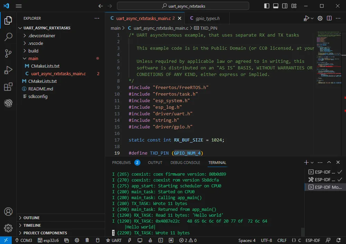Open SDK configuration editor gear in status bar
Screen dimensions: 346x244
point(77,240)
